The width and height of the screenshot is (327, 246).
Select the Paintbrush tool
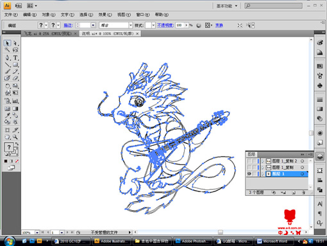click(x=8, y=71)
